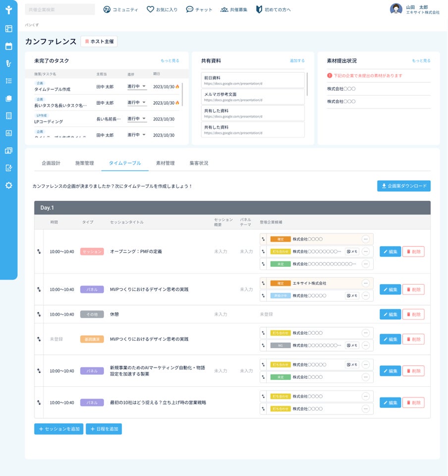Image resolution: width=448 pixels, height=476 pixels.
Task: Open more options for the 声掛け中 company
Action: point(366,296)
